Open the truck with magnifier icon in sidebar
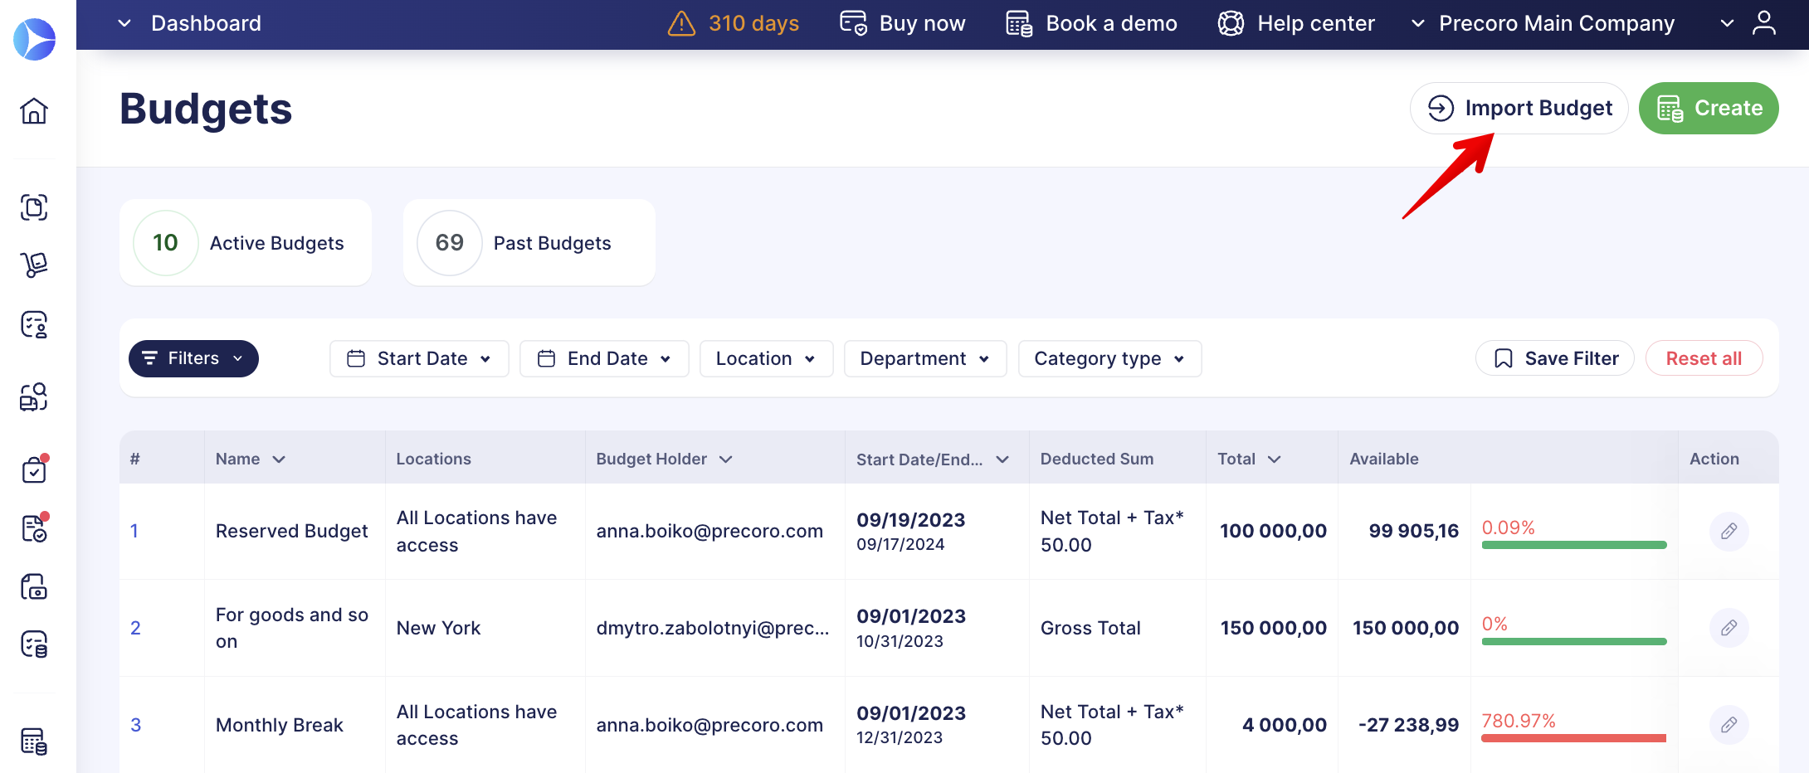This screenshot has width=1809, height=773. (x=34, y=397)
